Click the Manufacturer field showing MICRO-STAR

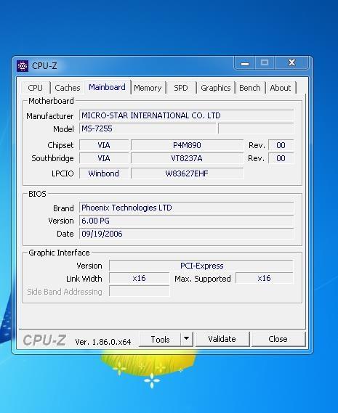[186, 115]
